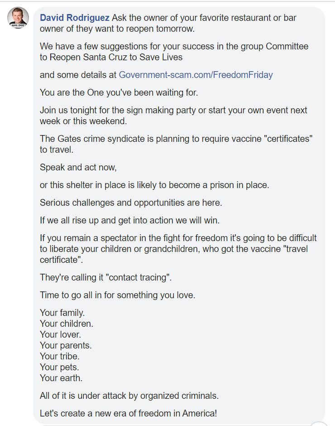This screenshot has height=426, width=335.
Task: Click "under attack by organized criminals" sentence
Action: (x=129, y=396)
